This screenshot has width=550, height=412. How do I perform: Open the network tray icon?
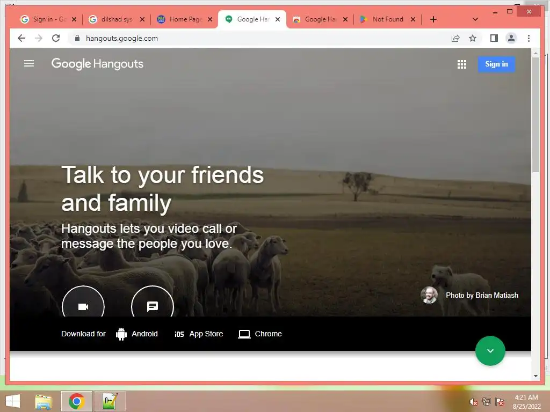tap(486, 402)
